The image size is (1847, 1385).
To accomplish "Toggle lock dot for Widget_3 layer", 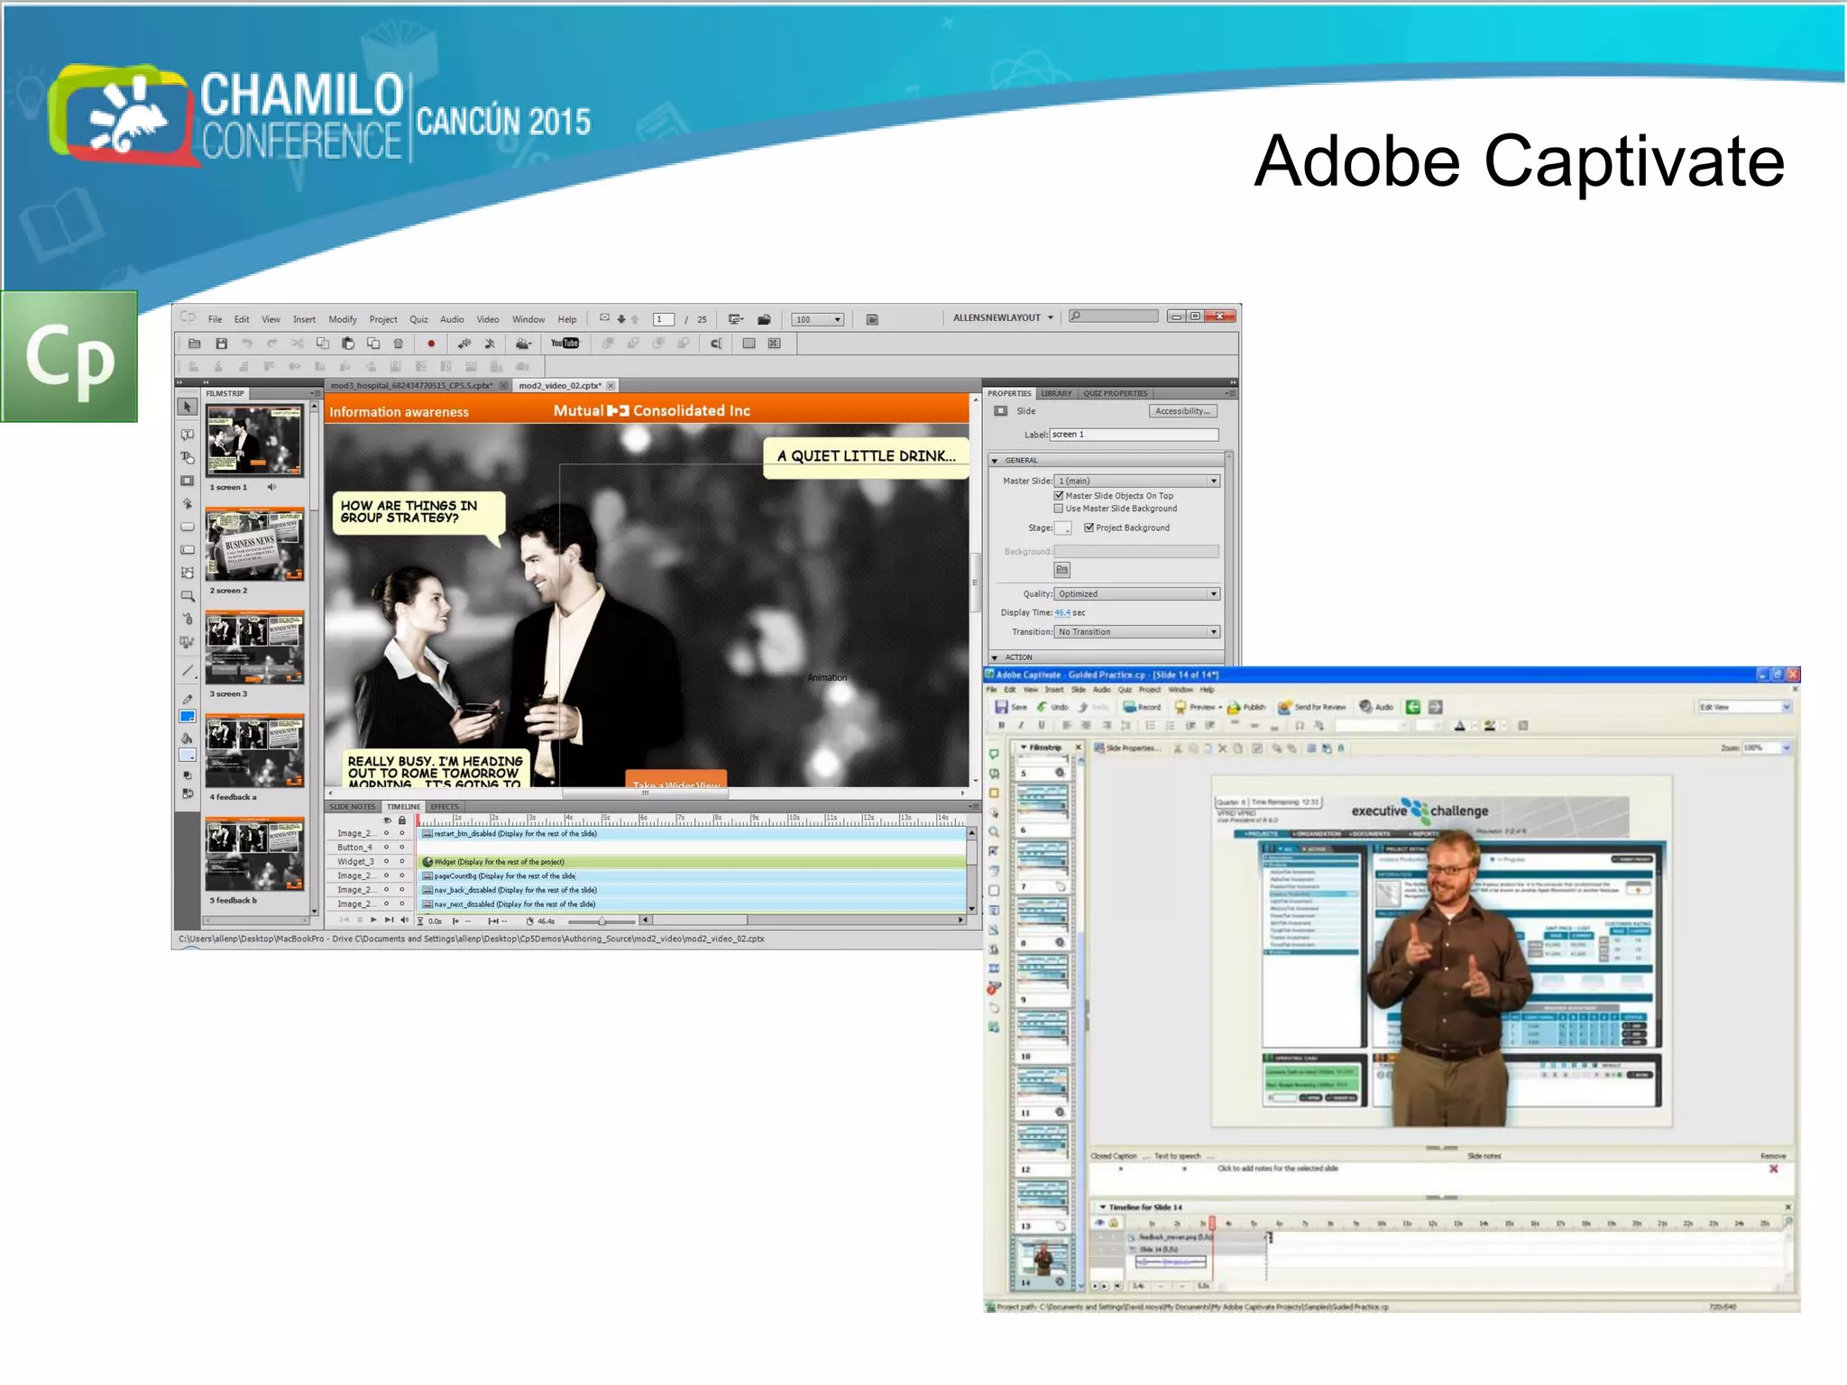I will click(402, 862).
